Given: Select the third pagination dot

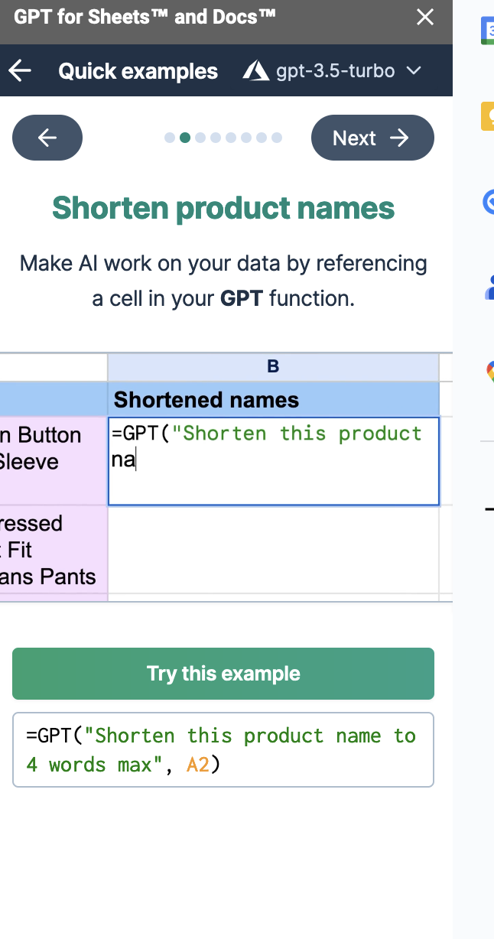Looking at the screenshot, I should (200, 138).
